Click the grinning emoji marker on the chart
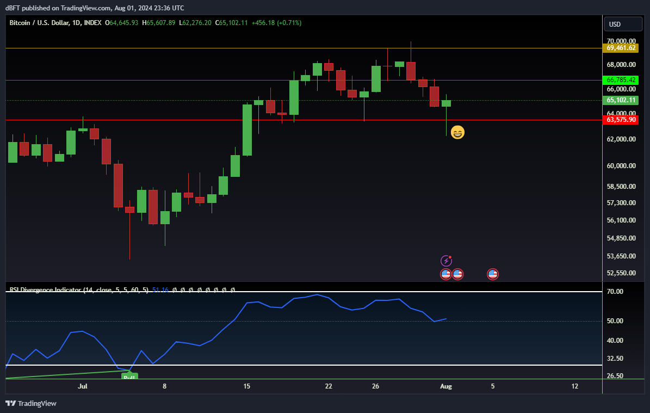Viewport: 650px width, 413px height. coord(457,132)
